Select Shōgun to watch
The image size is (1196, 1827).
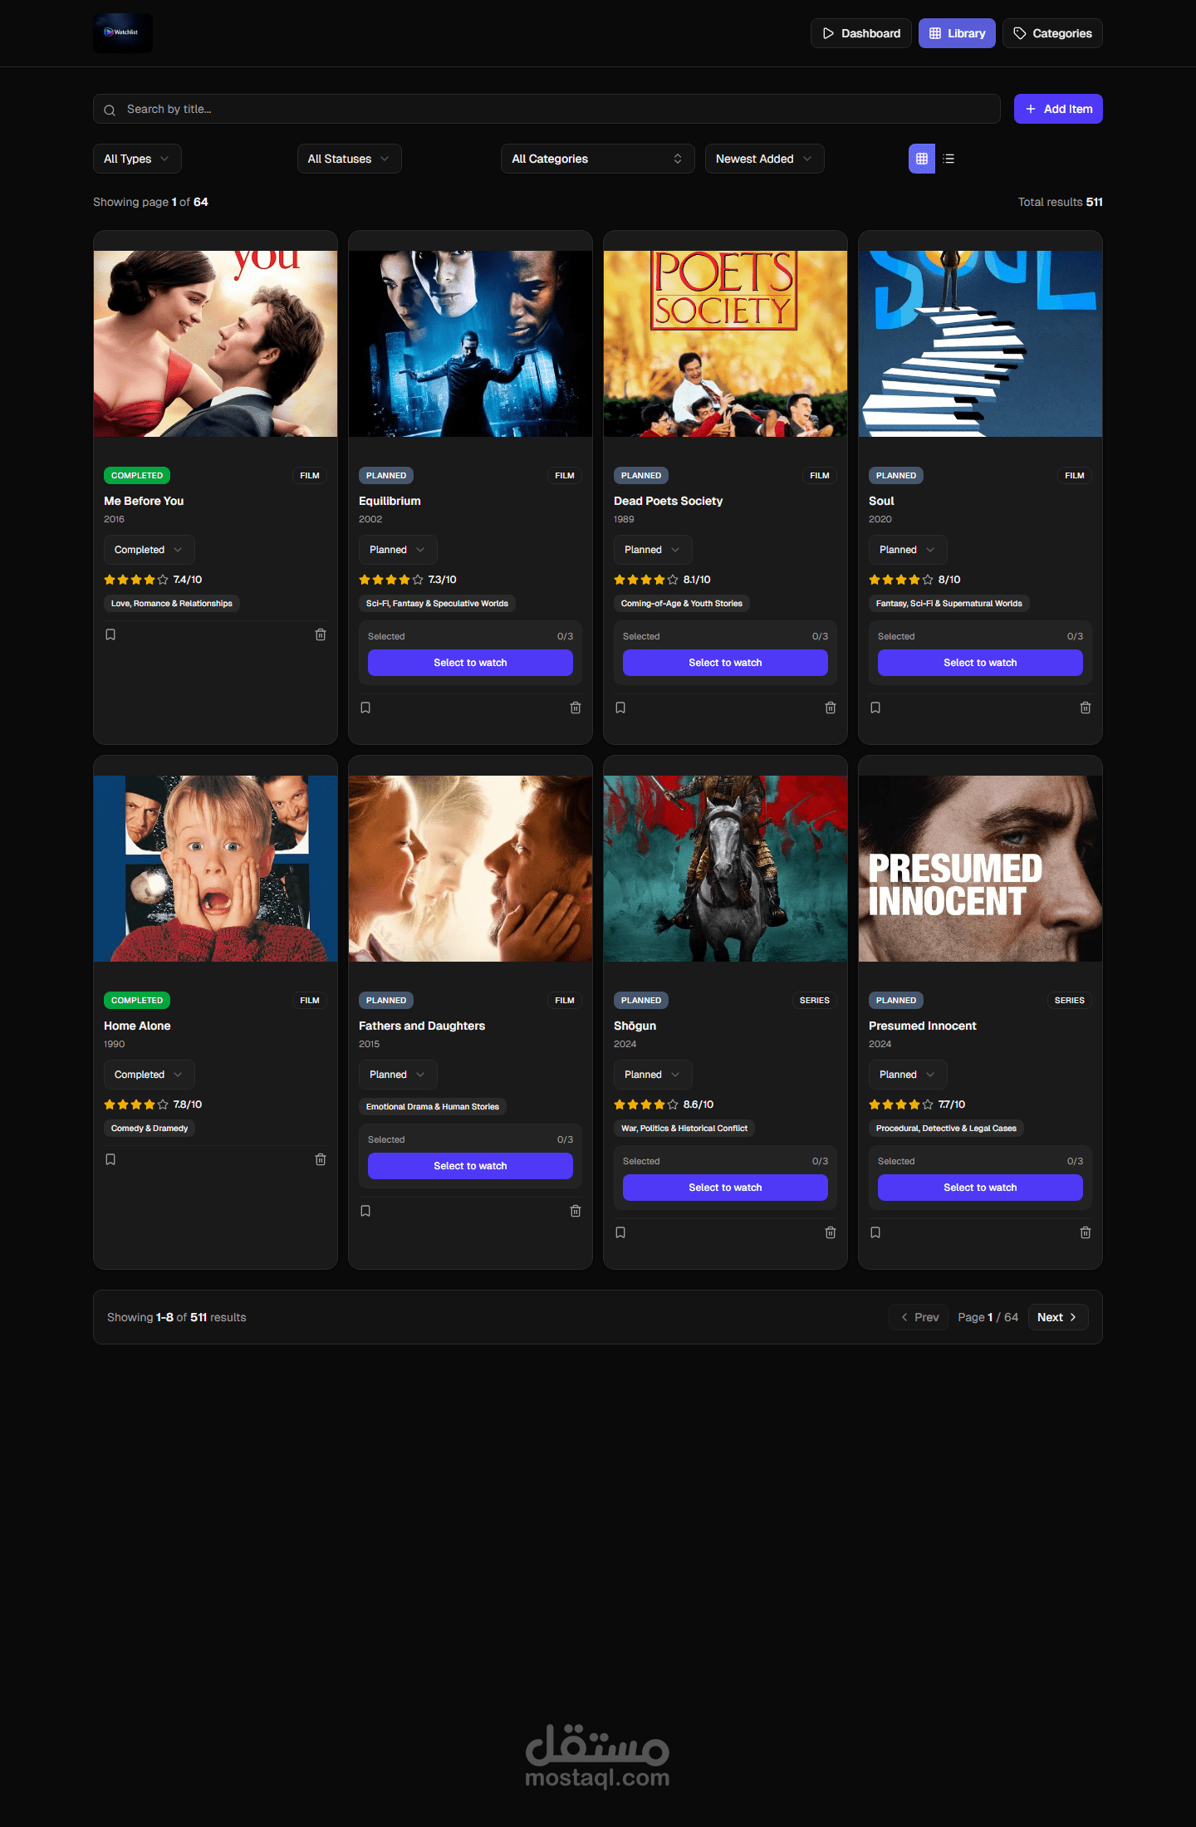coord(725,1188)
